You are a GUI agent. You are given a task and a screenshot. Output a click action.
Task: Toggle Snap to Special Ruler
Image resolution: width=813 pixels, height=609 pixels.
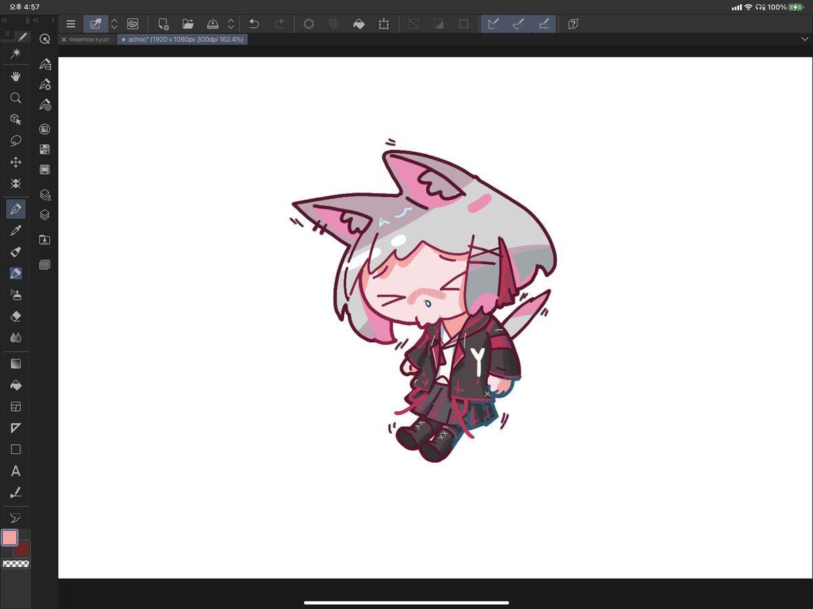click(x=518, y=24)
